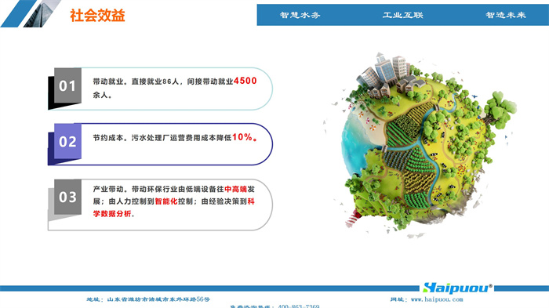Click the 社会效益 slide title
Screen dimensions: 549x308
tap(97, 16)
